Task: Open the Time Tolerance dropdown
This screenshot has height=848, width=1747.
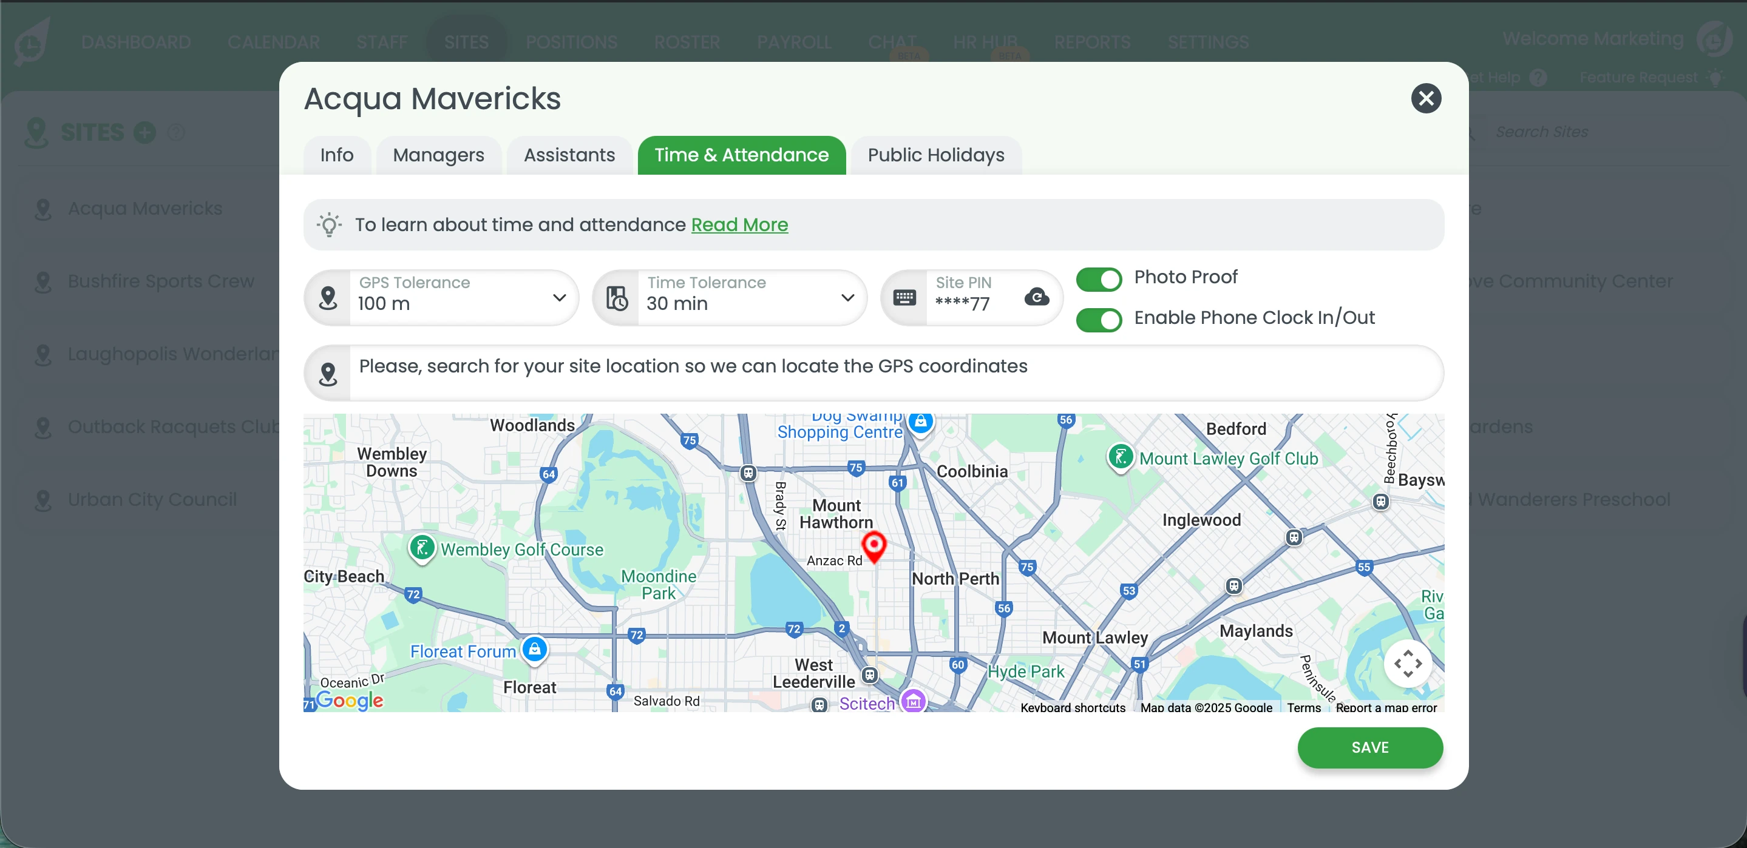Action: tap(847, 297)
